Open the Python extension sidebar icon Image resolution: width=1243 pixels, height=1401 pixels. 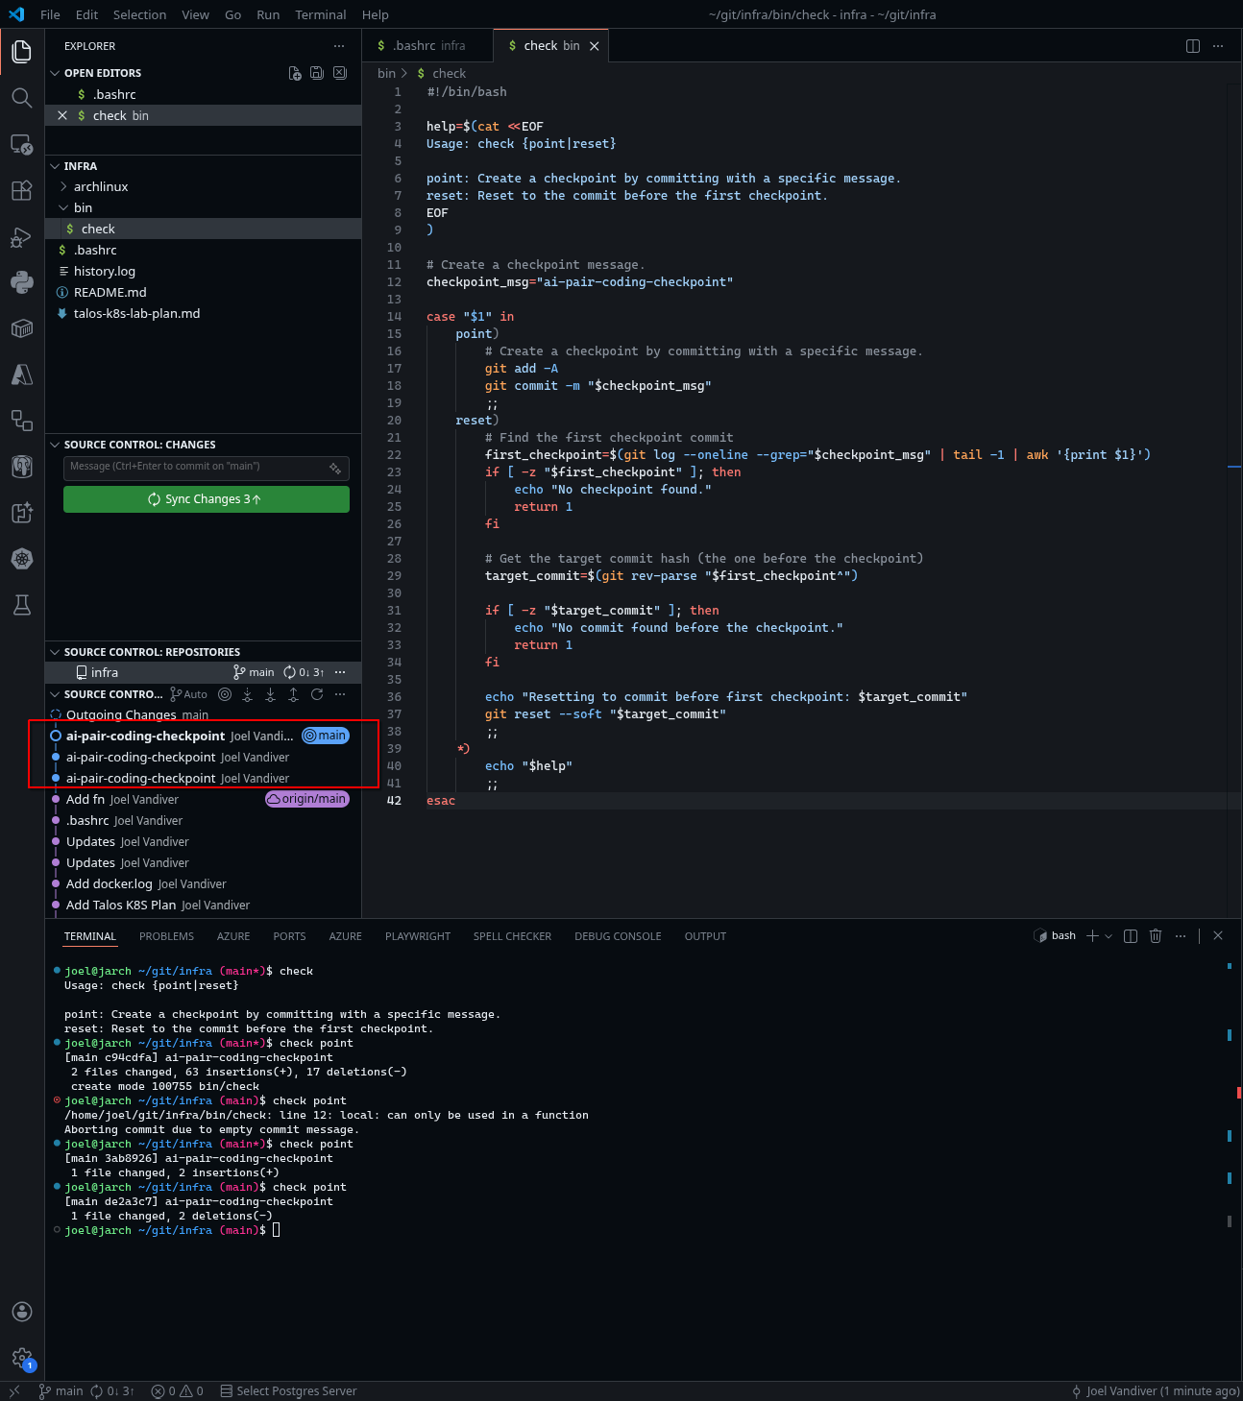21,282
